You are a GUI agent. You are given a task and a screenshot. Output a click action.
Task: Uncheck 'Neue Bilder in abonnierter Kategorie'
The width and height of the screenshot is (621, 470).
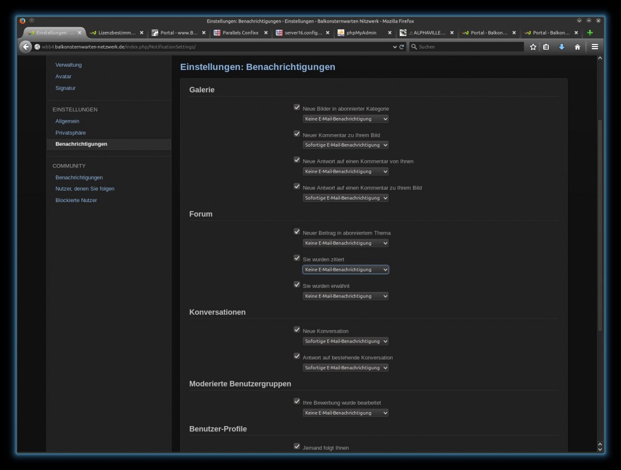tap(297, 108)
